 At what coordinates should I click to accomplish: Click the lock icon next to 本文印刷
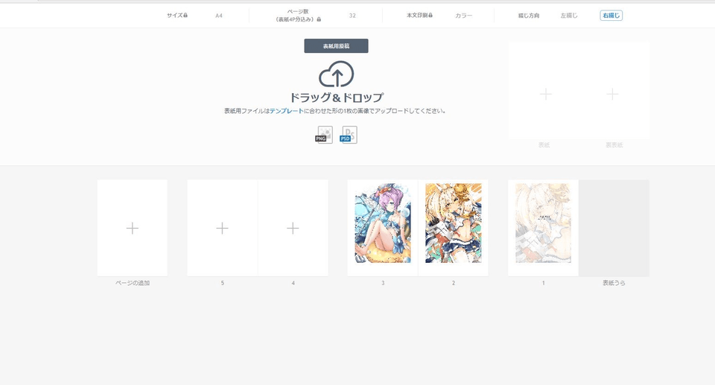point(430,15)
